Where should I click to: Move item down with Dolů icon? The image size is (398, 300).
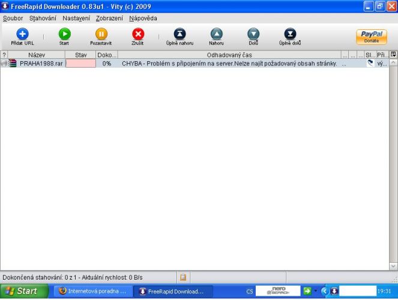(x=253, y=34)
